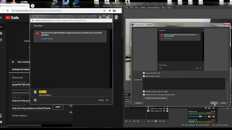
Task: Check Shutdown source when not visible
Action: [x=144, y=91]
